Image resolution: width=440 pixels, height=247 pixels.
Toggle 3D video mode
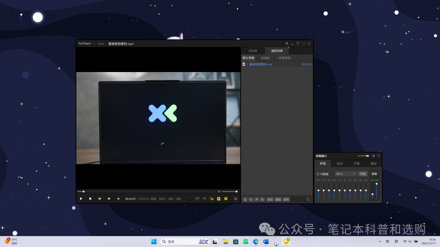pos(204,199)
